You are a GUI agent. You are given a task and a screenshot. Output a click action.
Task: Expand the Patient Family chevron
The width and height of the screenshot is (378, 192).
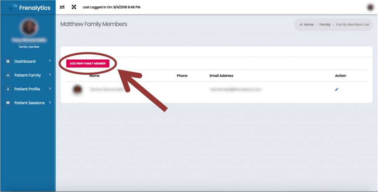pos(50,74)
